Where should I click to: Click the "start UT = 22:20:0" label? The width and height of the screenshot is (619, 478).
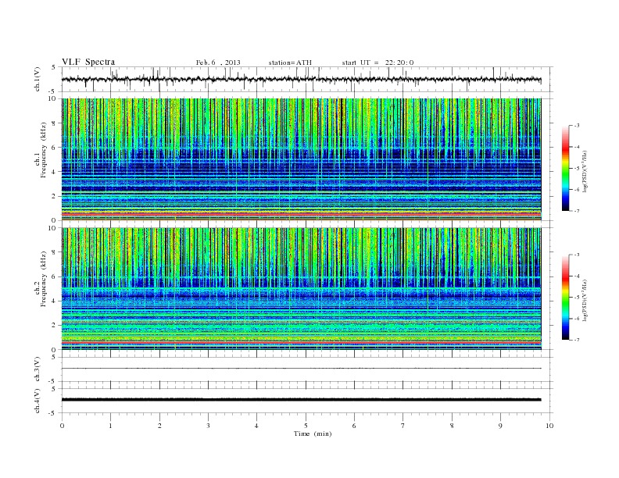coord(377,62)
